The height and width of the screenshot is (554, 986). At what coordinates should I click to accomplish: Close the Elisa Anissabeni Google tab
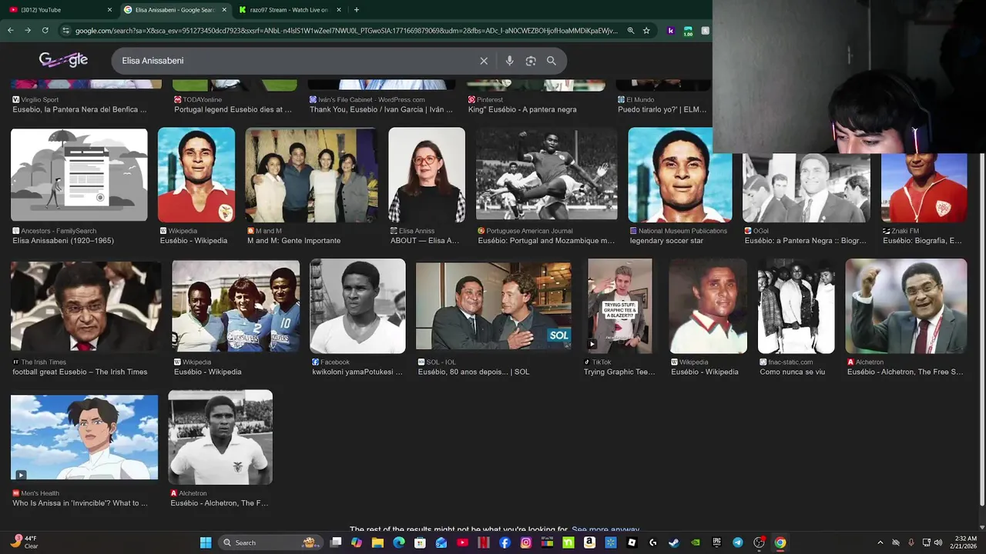coord(224,10)
